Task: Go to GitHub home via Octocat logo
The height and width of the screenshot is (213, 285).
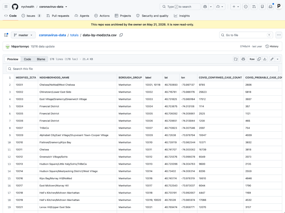Action: tap(15, 7)
